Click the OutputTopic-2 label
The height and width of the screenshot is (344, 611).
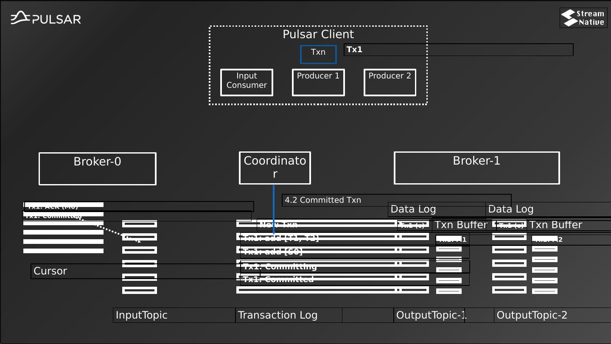[532, 315]
